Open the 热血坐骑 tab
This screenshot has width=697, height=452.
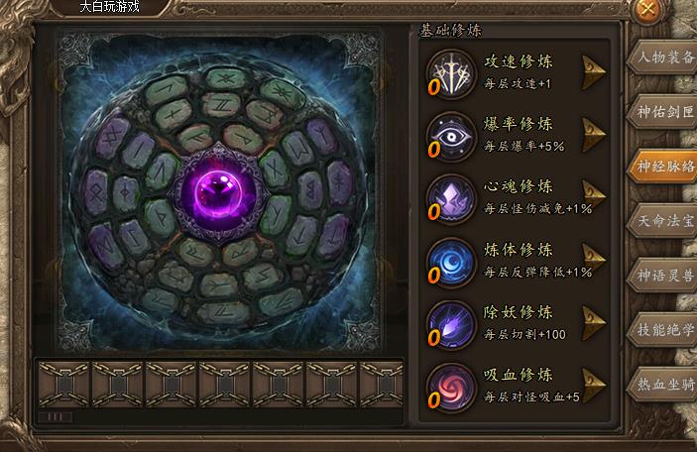[x=662, y=384]
